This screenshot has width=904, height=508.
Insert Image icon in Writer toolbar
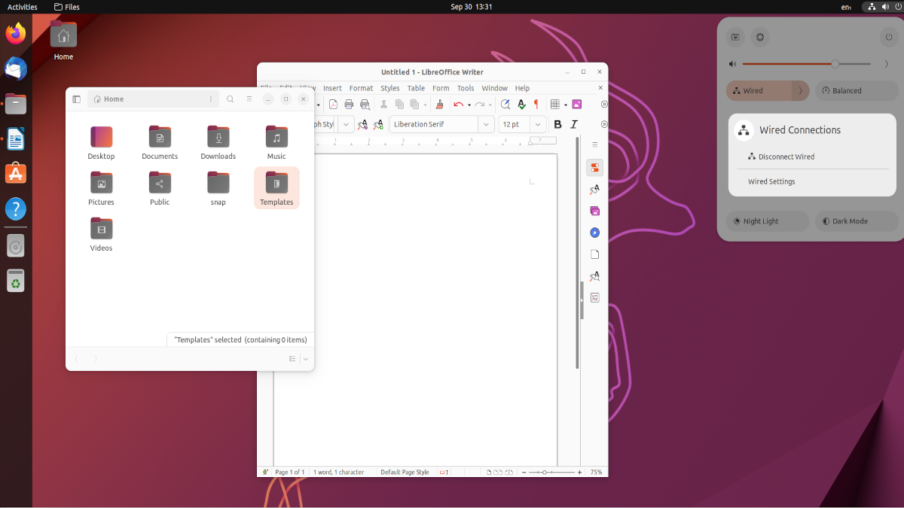(x=577, y=105)
